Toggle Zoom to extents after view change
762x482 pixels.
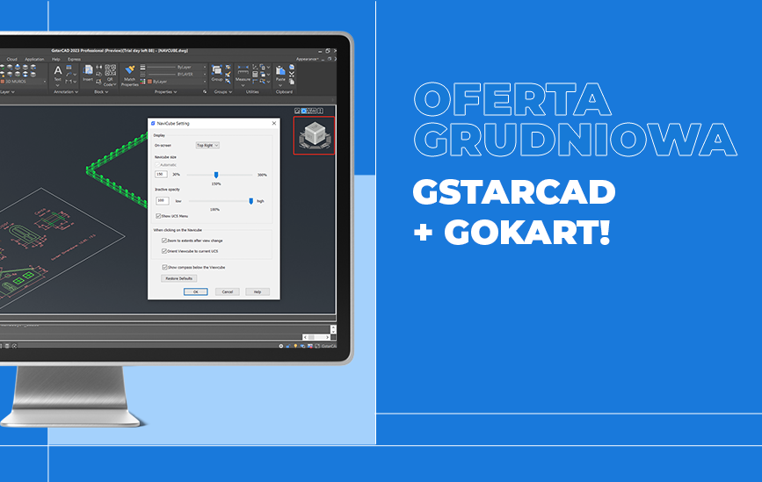pyautogui.click(x=164, y=240)
